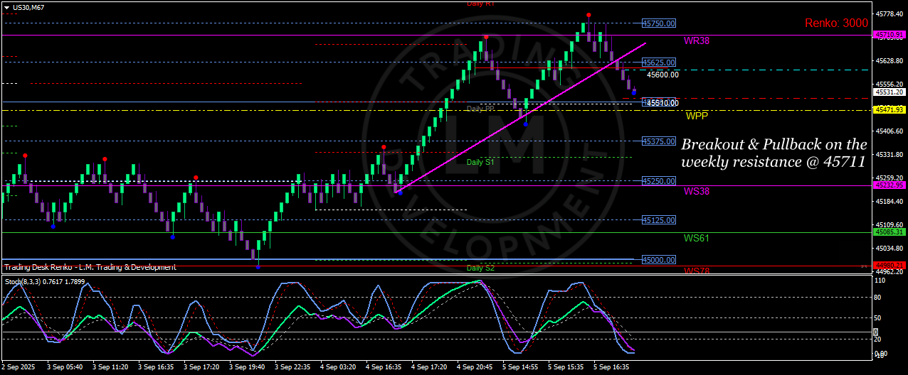
Task: Click the 4 Sep 20:45 time label
Action: coord(475,367)
